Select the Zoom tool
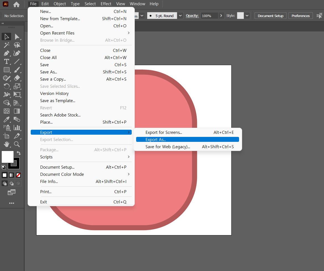324x271 pixels. pyautogui.click(x=17, y=144)
